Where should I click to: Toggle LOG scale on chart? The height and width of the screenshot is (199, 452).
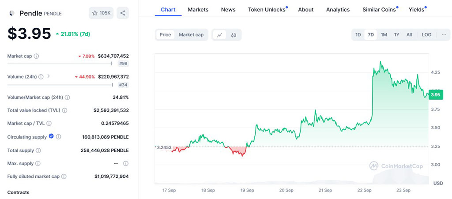click(427, 35)
